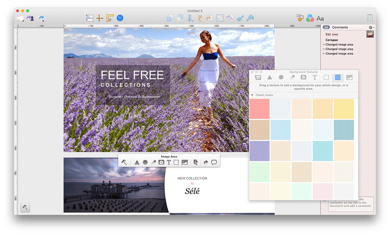390x235 pixels.
Task: Click the T text icon in Image Area popover
Action: [169, 162]
